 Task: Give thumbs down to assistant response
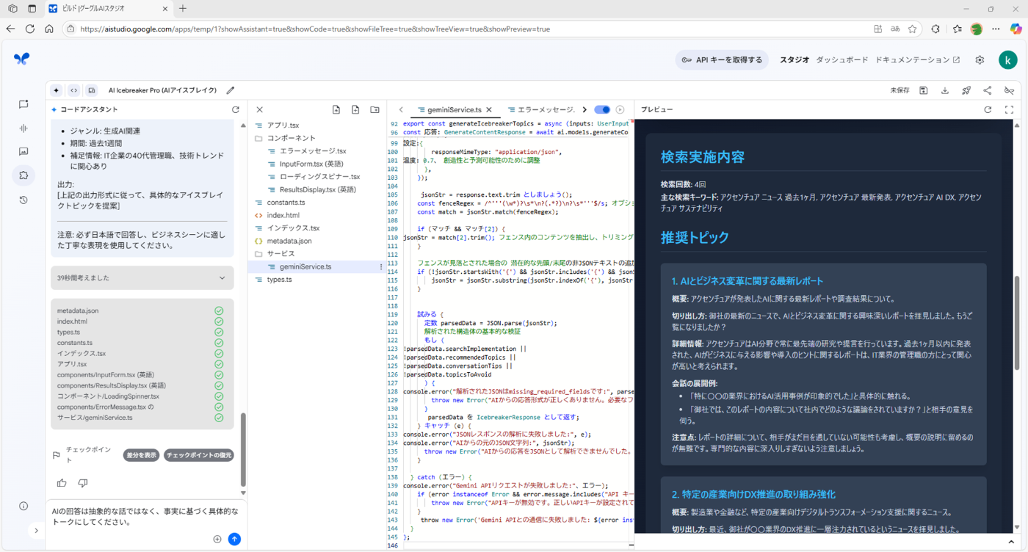click(x=83, y=483)
